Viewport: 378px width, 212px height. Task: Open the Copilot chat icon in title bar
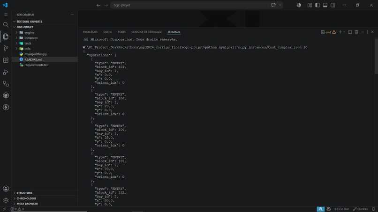(x=273, y=5)
